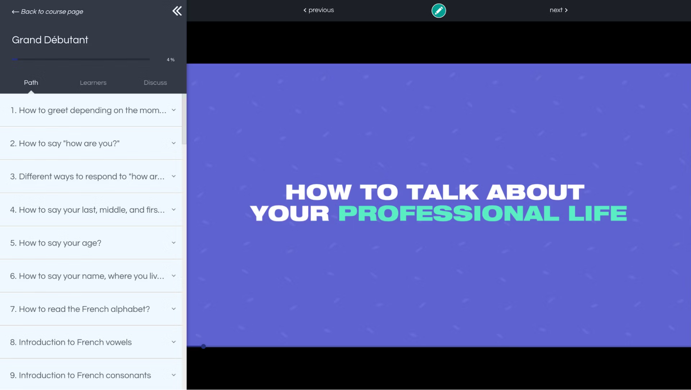Switch to the Learners tab
This screenshot has width=691, height=390.
coord(93,82)
